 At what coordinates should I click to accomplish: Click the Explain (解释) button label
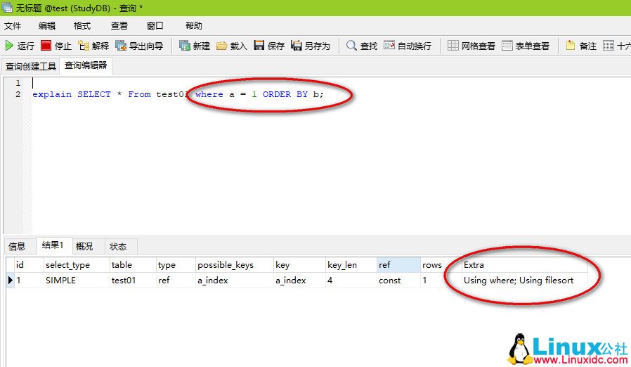[x=100, y=46]
